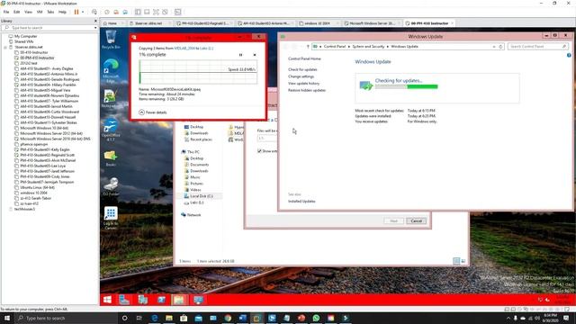The height and width of the screenshot is (324, 576).
Task: Pause the virtual machine from VMware toolbar
Action: click(76, 12)
